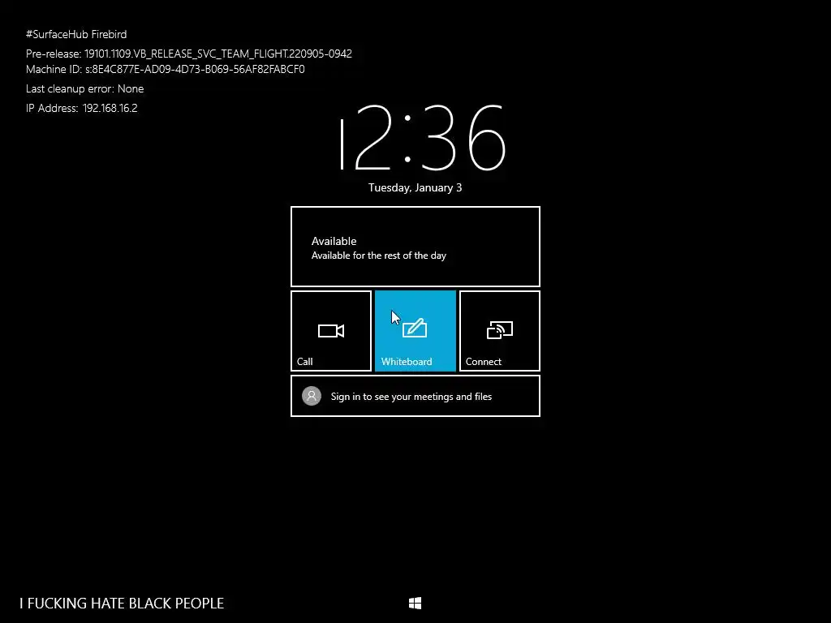Click the date Tuesday, January 3

[x=415, y=187]
